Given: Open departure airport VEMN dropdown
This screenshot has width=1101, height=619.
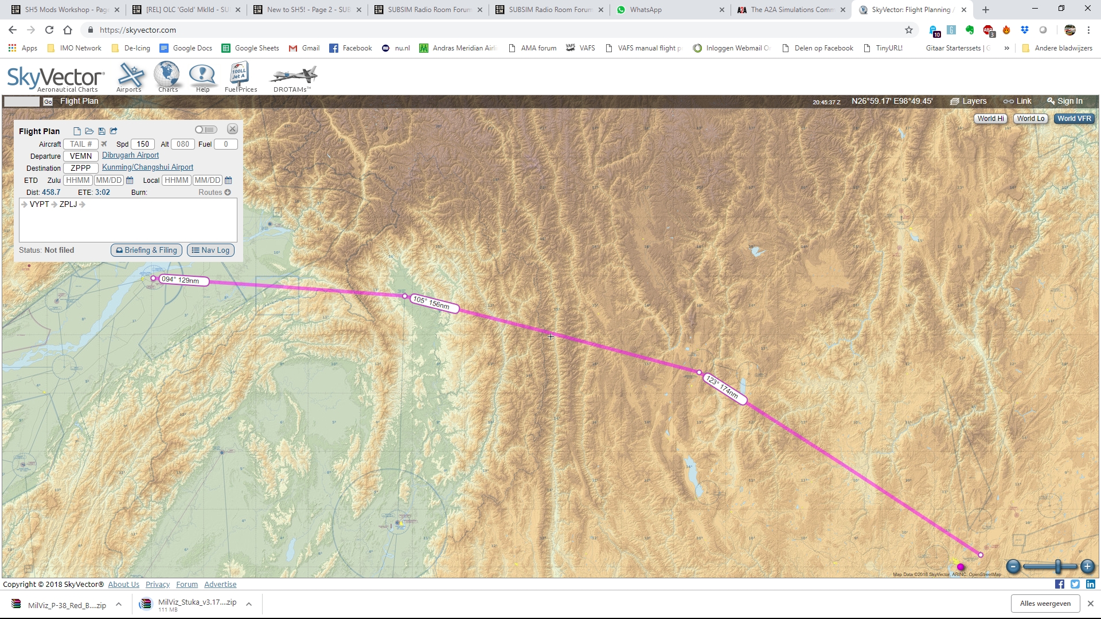Looking at the screenshot, I should pos(80,156).
